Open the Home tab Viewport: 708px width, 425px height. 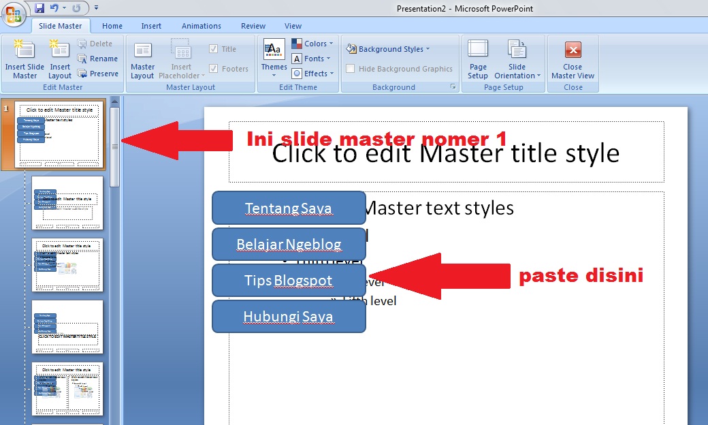(x=112, y=26)
